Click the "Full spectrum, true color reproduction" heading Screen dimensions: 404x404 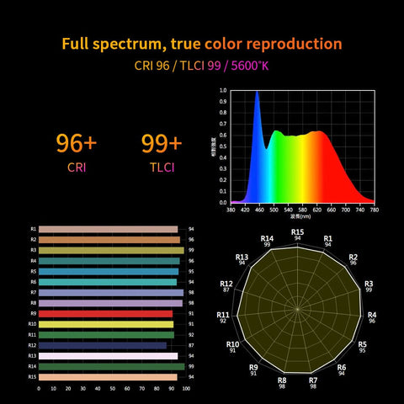(202, 44)
